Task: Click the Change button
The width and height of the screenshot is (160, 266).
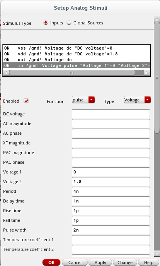Action: [125, 263]
